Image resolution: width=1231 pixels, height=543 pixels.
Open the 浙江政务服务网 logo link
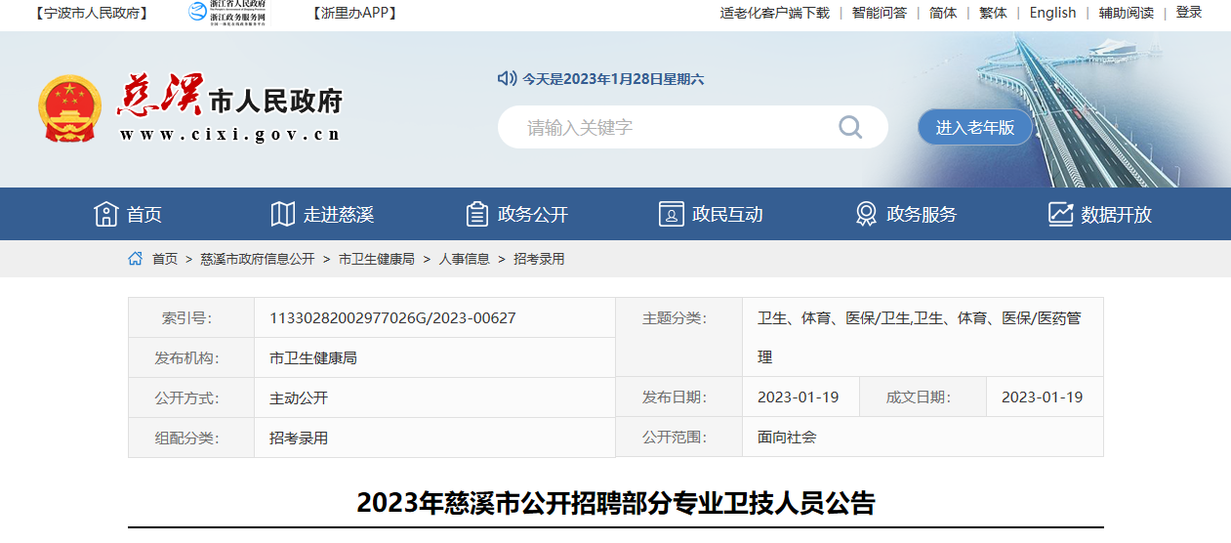[227, 13]
